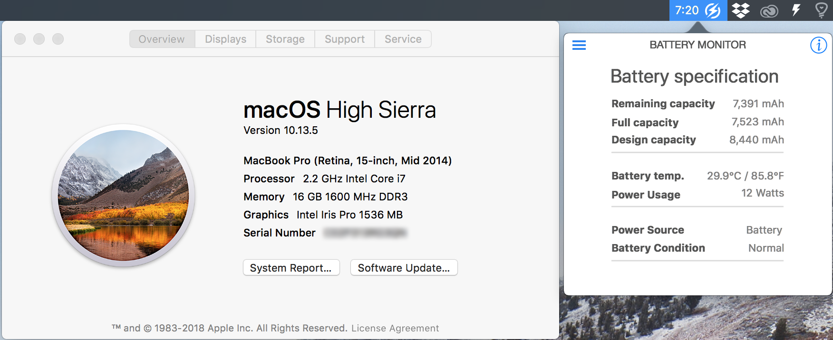Screen dimensions: 833x340
Task: Open the License Agreement link
Action: click(x=395, y=328)
